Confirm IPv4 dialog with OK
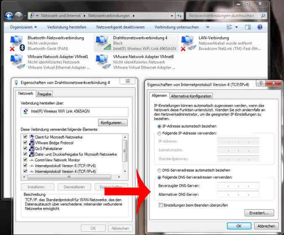Image resolution: width=284 pixels, height=235 pixels. point(239,226)
